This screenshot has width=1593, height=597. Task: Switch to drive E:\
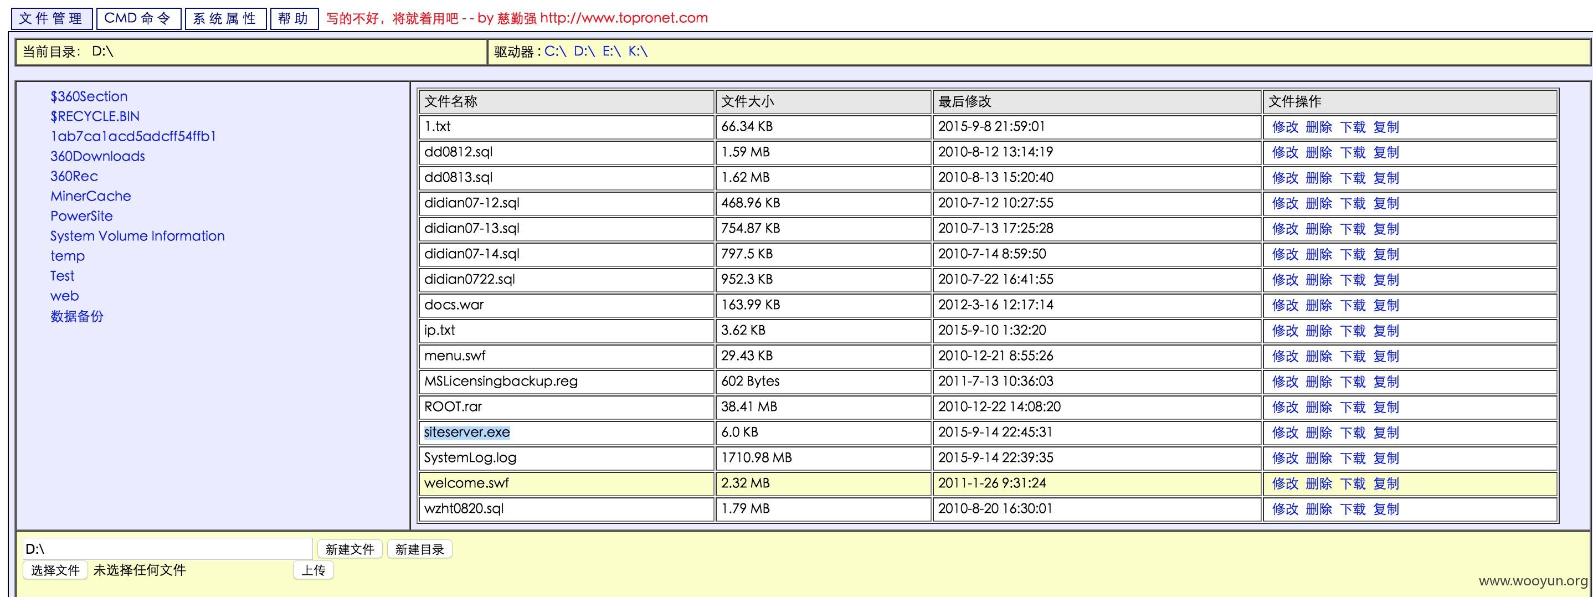611,52
